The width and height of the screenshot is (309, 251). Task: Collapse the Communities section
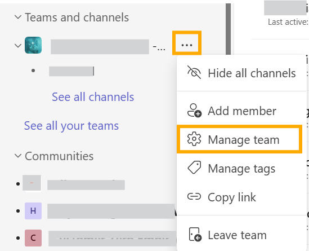[18, 156]
